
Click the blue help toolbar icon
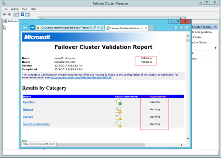pyautogui.click(x=22, y=14)
